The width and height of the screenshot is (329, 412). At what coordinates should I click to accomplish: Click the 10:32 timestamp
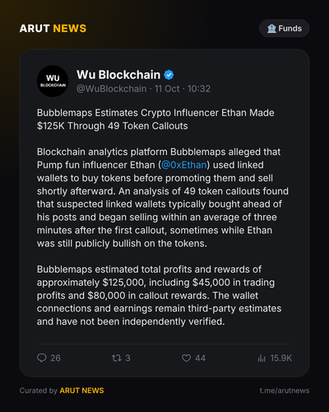[x=199, y=89]
